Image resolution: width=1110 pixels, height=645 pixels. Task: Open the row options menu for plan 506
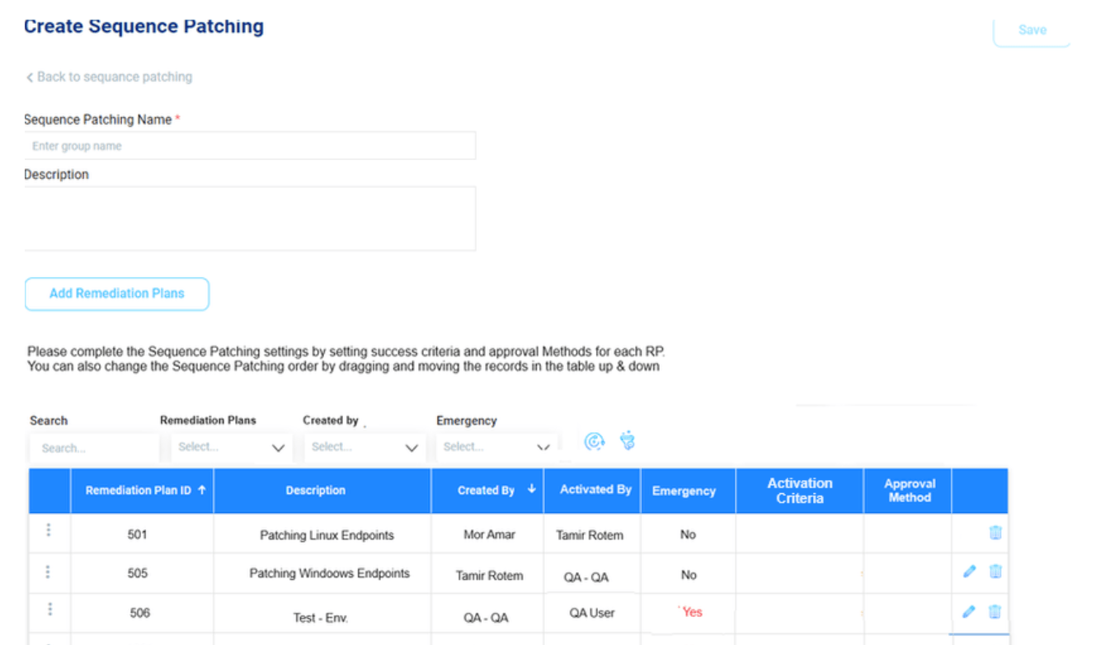(x=49, y=610)
